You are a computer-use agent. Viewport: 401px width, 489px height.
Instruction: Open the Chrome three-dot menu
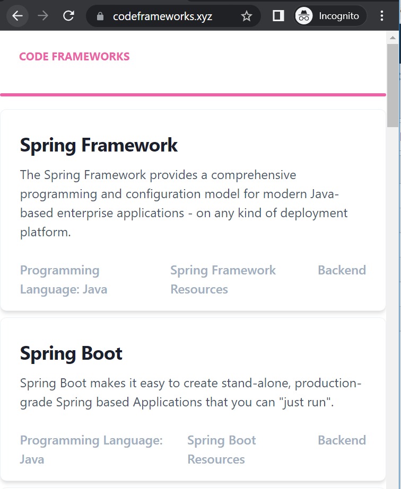(x=381, y=15)
